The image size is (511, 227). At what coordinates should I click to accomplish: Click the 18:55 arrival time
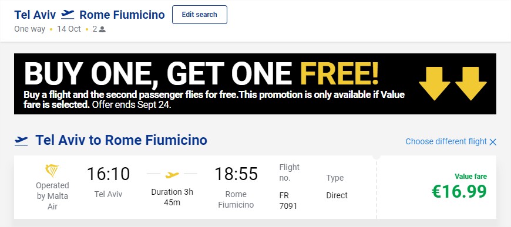tap(236, 174)
